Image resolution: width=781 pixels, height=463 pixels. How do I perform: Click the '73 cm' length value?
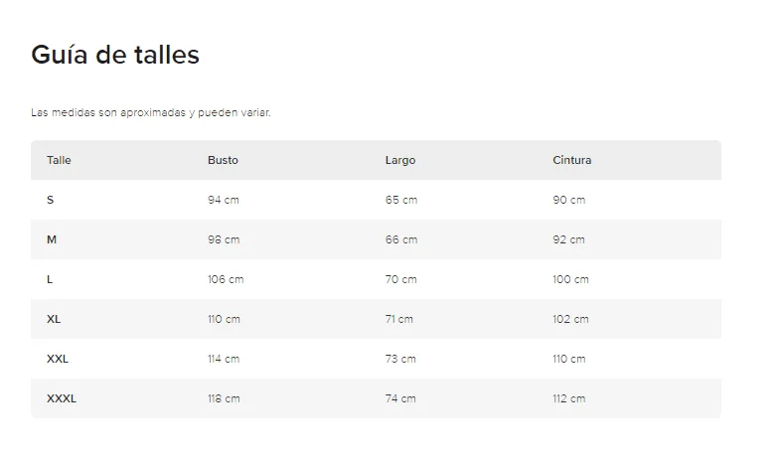400,359
